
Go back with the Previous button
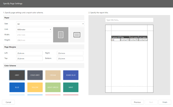click(x=137, y=102)
